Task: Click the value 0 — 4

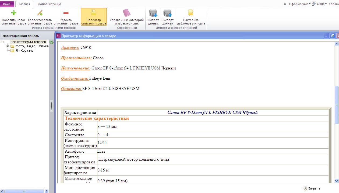Action: 103,135
